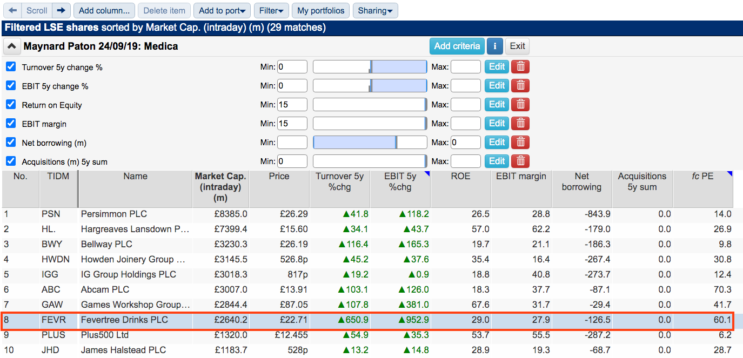Sort by the EBIT margin column header
Viewport: 743px width, 358px height.
click(521, 188)
